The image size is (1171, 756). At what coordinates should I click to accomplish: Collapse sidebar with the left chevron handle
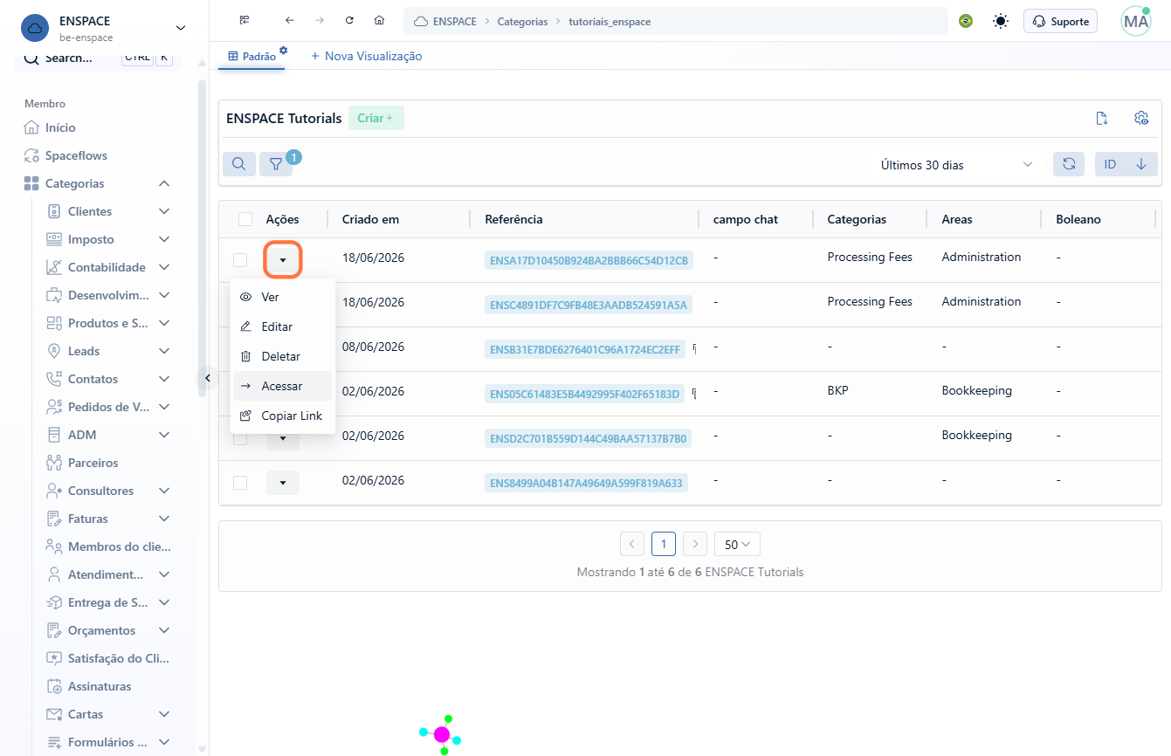pyautogui.click(x=208, y=378)
